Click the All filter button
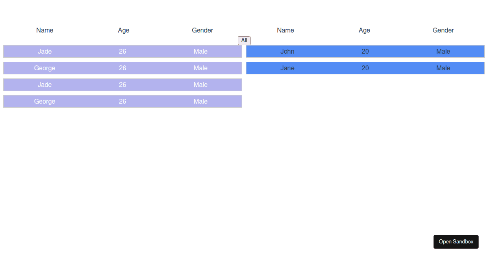 pos(244,40)
